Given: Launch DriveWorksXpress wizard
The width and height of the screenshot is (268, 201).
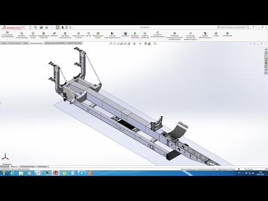Looking at the screenshot, I should point(205,35).
